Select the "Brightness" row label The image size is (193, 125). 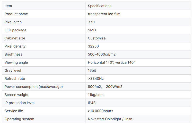pyautogui.click(x=13, y=55)
